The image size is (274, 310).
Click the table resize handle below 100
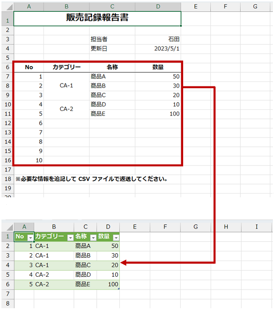(118, 289)
